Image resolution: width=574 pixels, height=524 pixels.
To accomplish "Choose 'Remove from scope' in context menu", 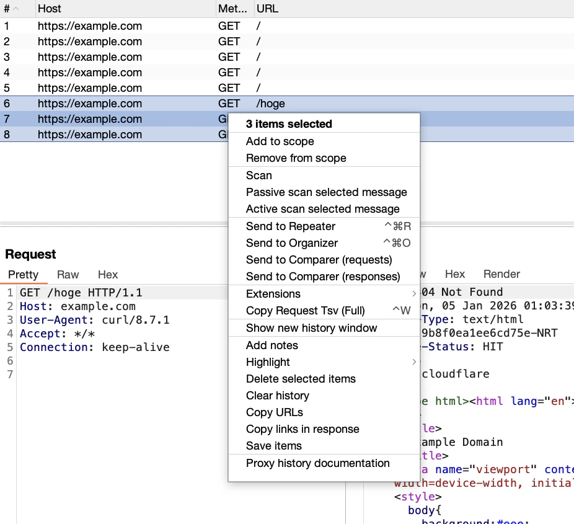I will 324,158.
